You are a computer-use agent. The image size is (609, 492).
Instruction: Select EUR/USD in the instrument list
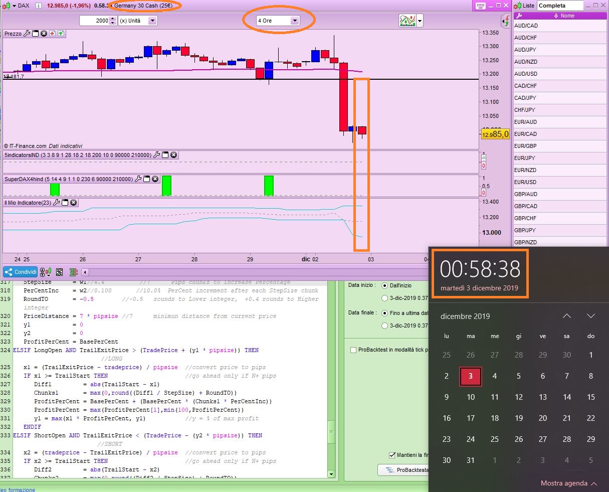coord(525,182)
